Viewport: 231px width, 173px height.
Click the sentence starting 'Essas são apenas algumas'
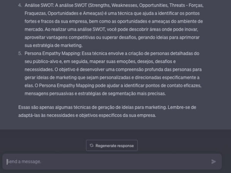click(x=65, y=107)
